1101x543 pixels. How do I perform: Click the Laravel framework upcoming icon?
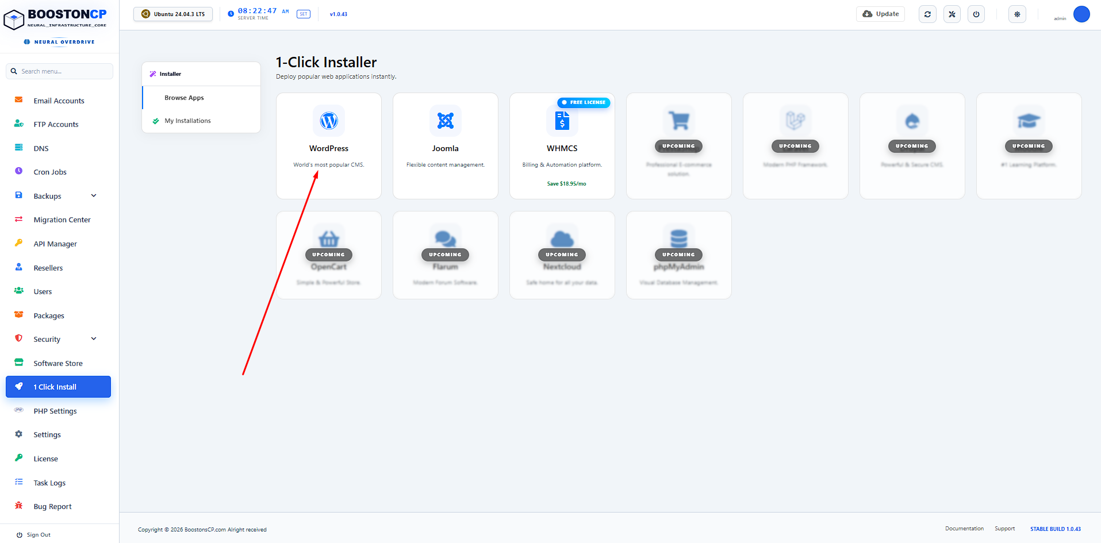[x=796, y=121]
